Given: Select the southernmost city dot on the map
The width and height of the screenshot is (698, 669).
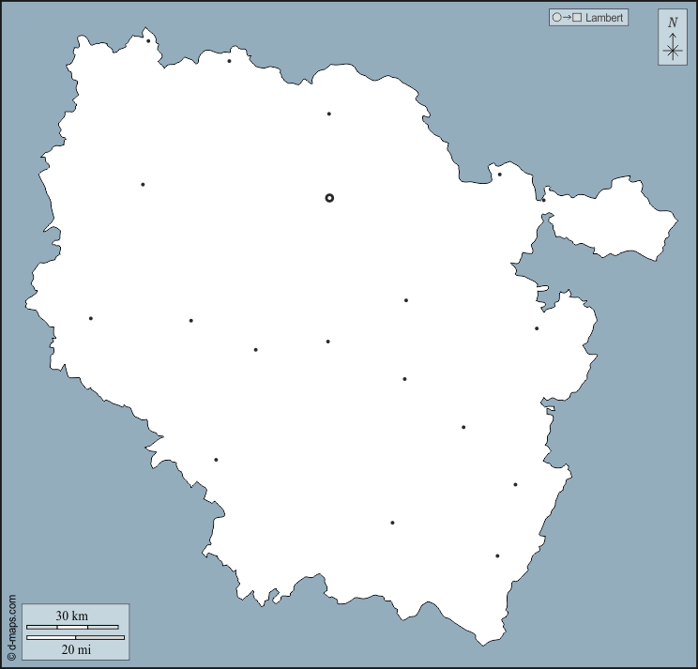Looking at the screenshot, I should [497, 555].
